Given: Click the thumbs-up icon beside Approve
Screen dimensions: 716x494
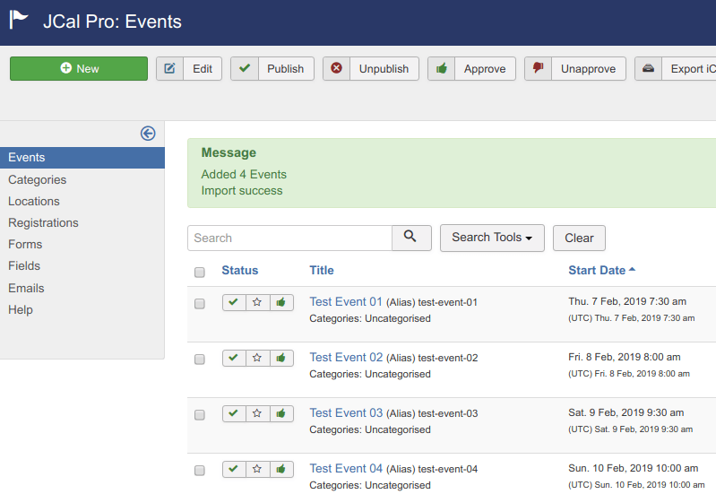Looking at the screenshot, I should click(442, 68).
